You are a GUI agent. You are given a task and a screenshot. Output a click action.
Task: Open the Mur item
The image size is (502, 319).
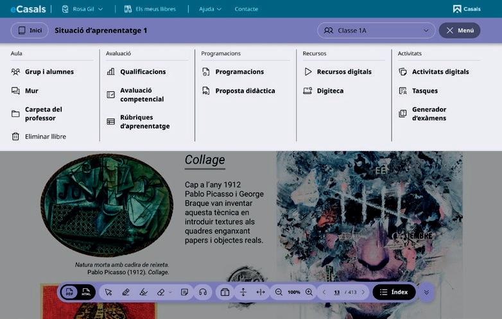click(x=25, y=91)
